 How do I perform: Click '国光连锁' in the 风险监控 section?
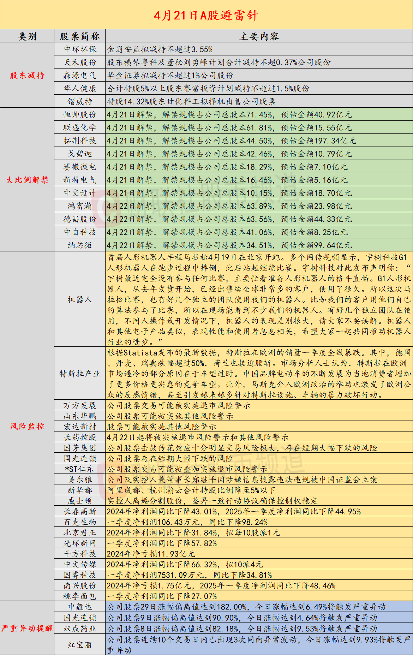(80, 458)
